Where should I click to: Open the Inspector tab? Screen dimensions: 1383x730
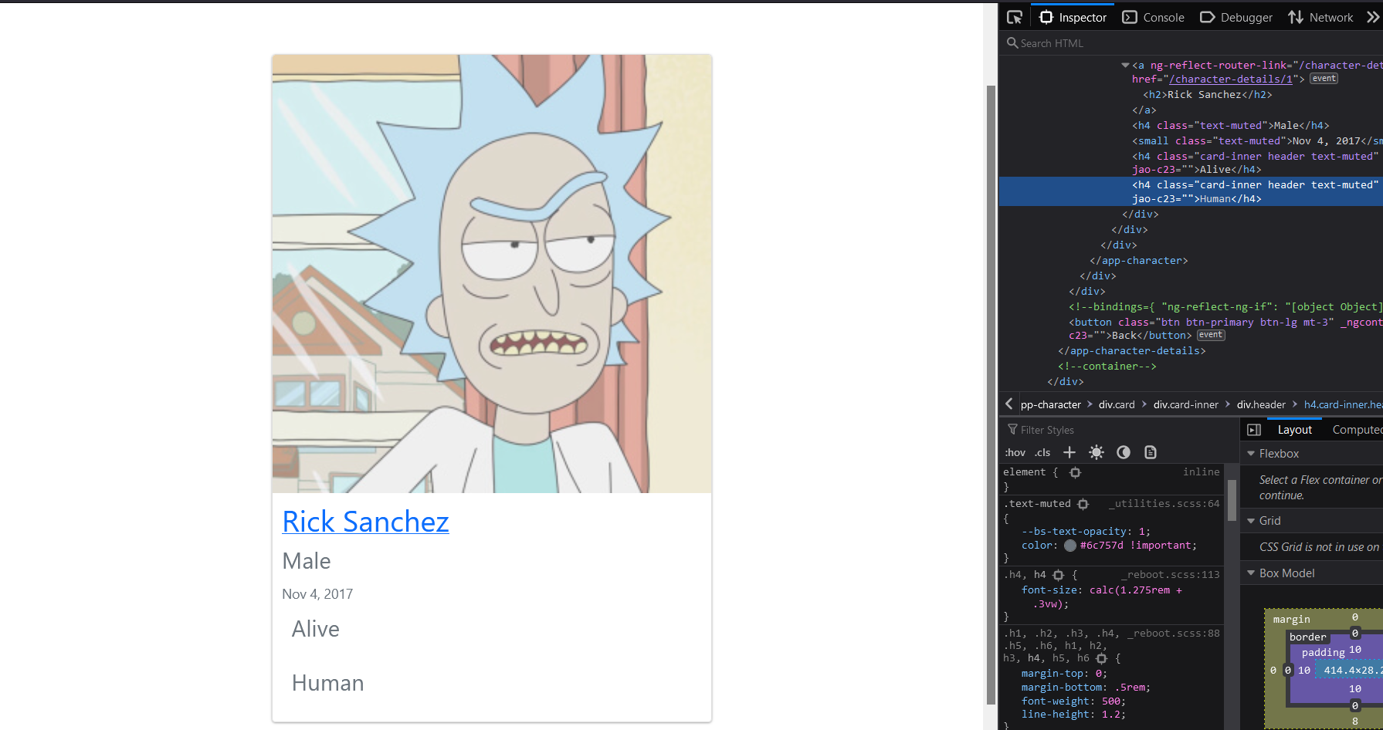pyautogui.click(x=1073, y=17)
